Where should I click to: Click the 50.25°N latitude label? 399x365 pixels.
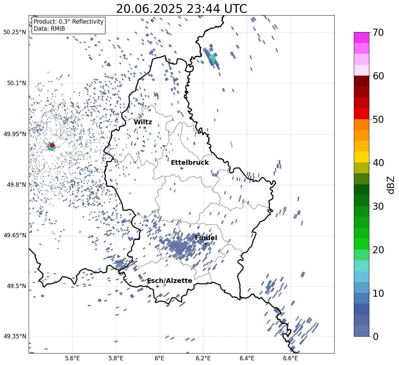tap(15, 32)
